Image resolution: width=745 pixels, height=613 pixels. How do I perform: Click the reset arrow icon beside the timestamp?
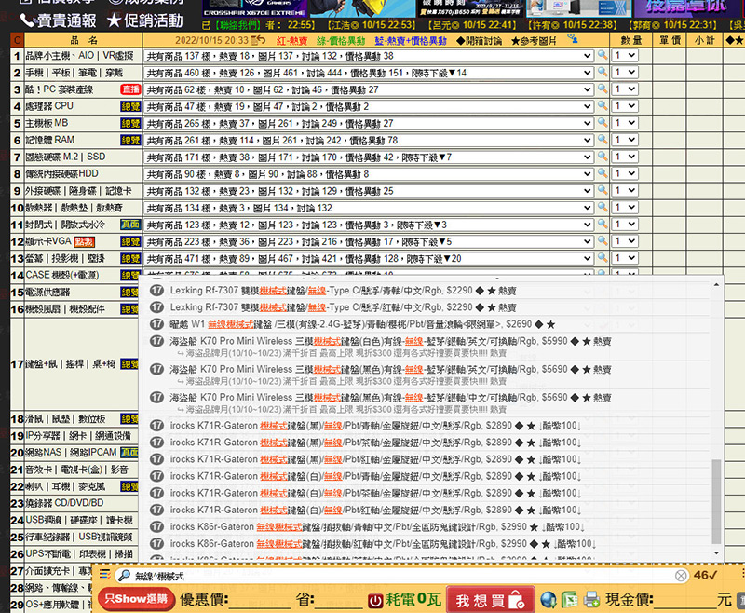259,40
